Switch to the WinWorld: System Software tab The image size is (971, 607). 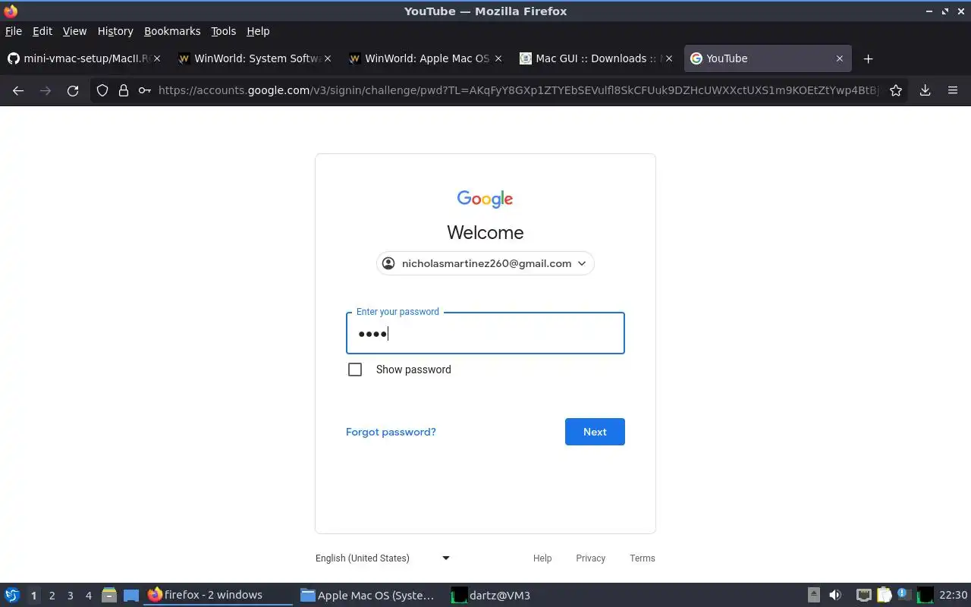(x=254, y=58)
